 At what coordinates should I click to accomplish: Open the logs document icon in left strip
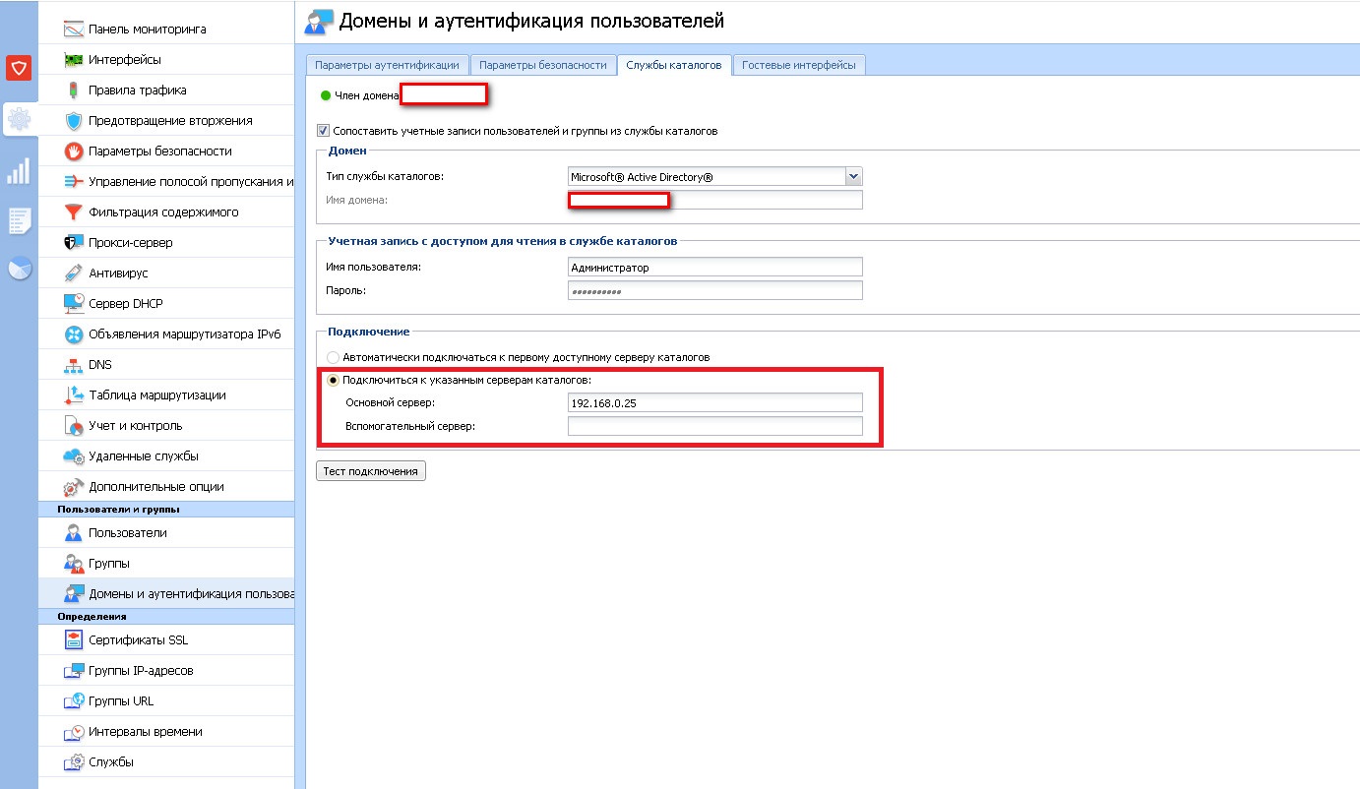[x=19, y=221]
